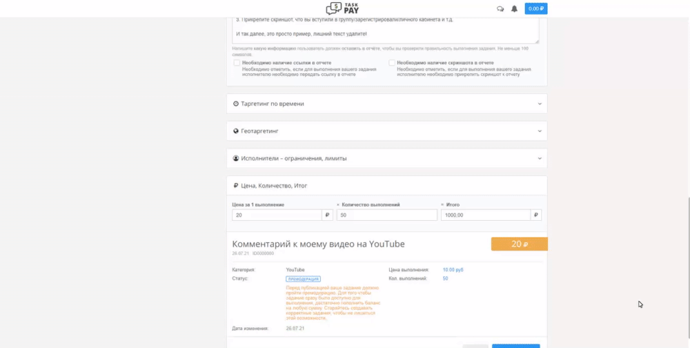Click the ruble addon next to price field

(x=327, y=215)
